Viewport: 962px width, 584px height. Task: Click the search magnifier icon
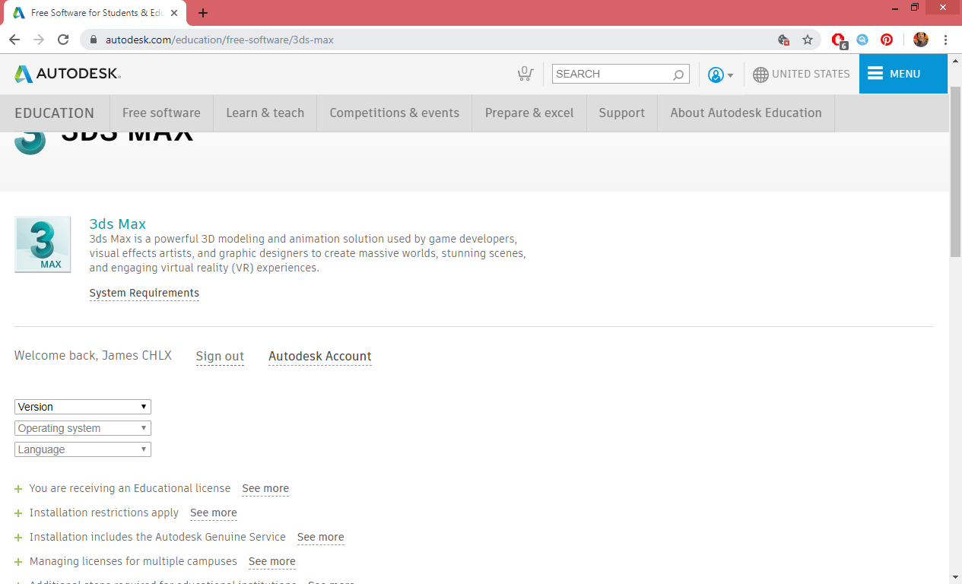[x=678, y=75]
